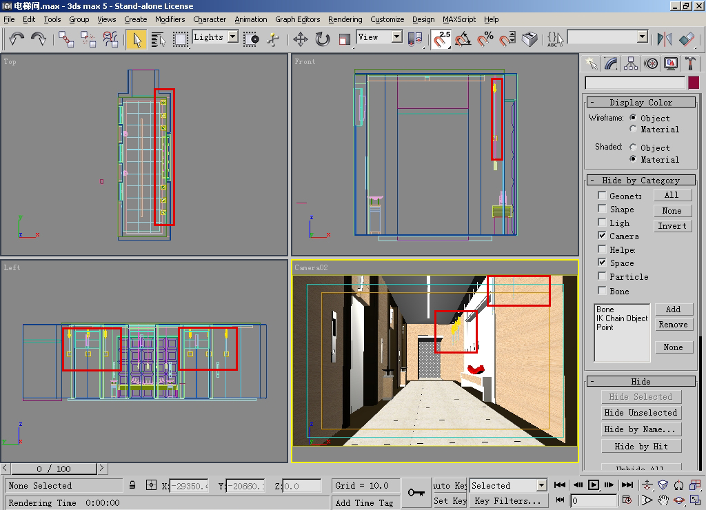Click the Invert category button
This screenshot has width=706, height=510.
click(x=672, y=226)
